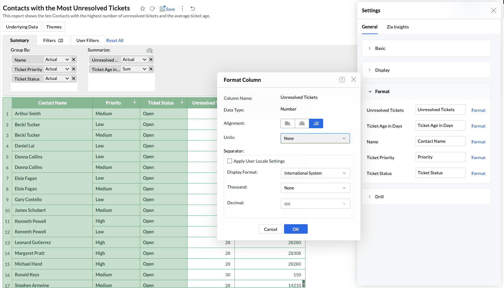Click the Reset All link
504x288 pixels.
[x=115, y=40]
